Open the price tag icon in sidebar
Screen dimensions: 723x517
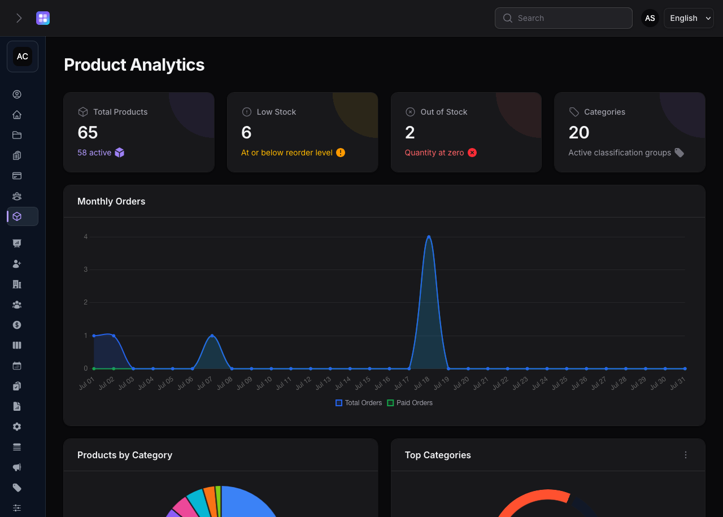pyautogui.click(x=17, y=488)
